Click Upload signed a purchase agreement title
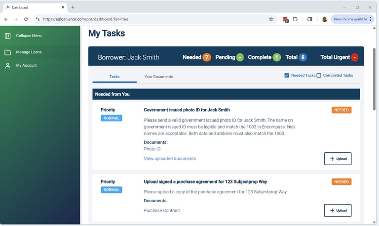The image size is (379, 226). point(205,181)
